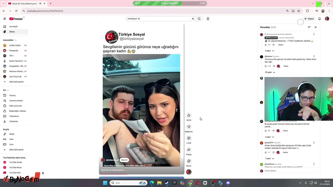The image size is (333, 187).
Task: Open File Explorer from the taskbar
Action: tap(159, 183)
